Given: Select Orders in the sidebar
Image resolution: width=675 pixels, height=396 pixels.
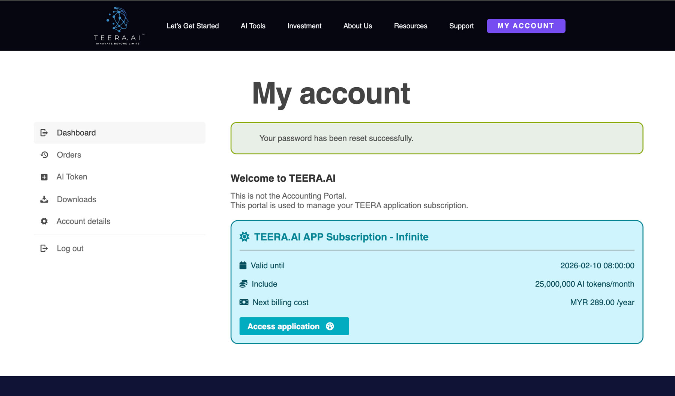Looking at the screenshot, I should 69,155.
